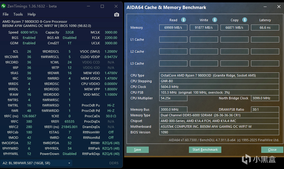Click the ZenTimings app logo icon
Viewport: 284px width, 169px height.
coord(3,6)
